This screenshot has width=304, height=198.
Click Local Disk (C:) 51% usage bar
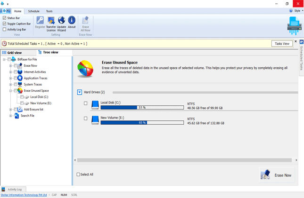coord(142,107)
